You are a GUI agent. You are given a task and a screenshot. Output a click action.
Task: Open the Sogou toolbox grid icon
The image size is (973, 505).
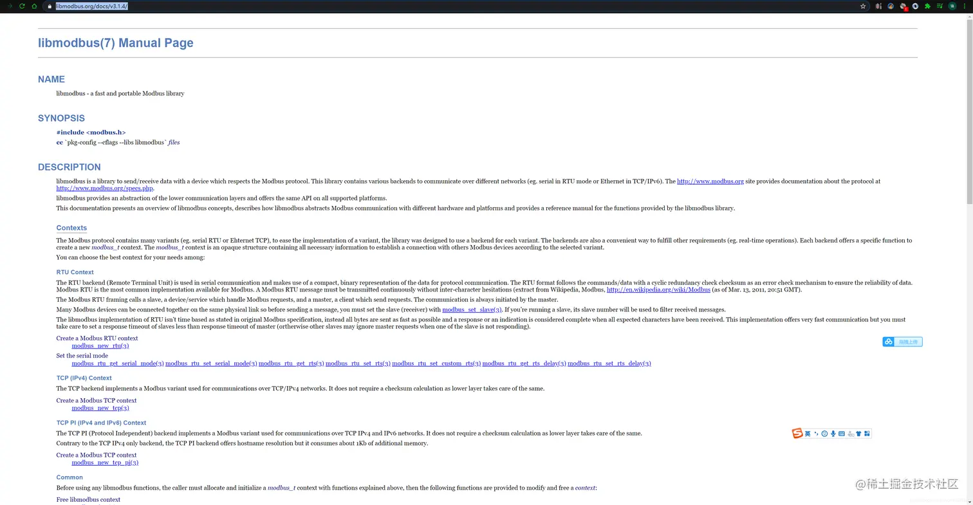pyautogui.click(x=867, y=434)
